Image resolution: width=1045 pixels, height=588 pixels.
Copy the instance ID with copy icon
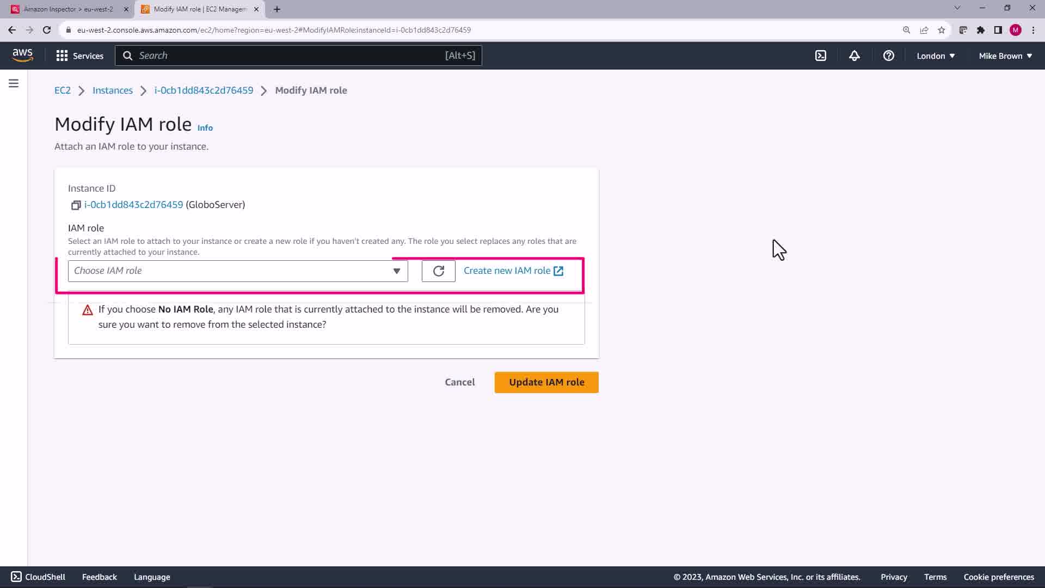point(76,205)
